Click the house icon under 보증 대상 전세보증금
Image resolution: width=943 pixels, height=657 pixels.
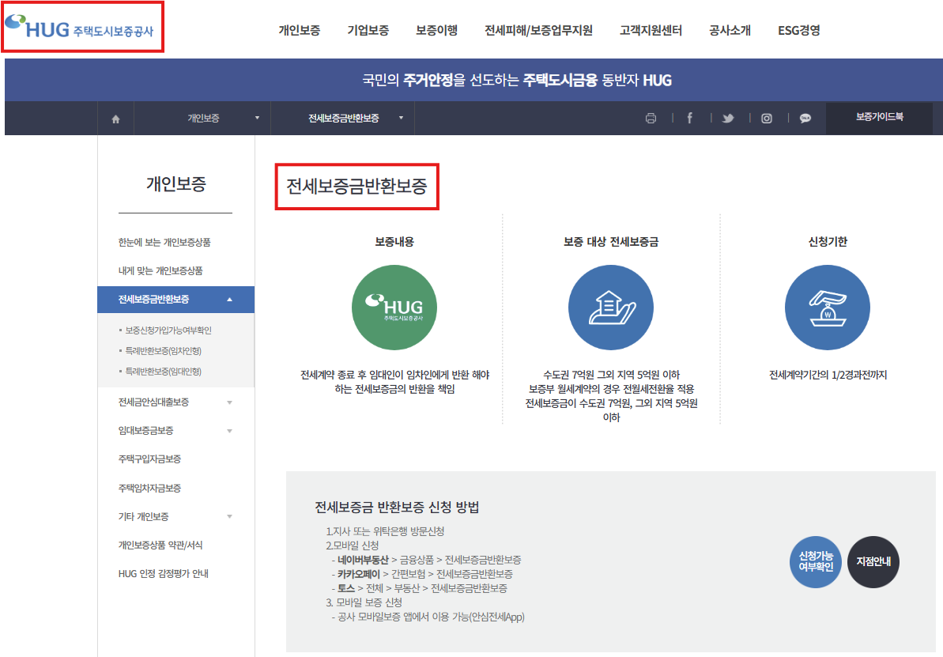click(x=610, y=308)
